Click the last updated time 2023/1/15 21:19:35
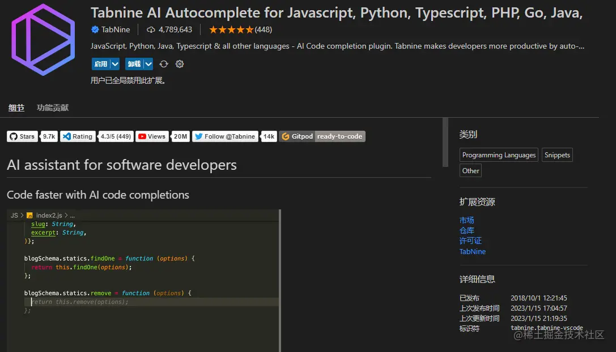The height and width of the screenshot is (352, 616). point(538,318)
